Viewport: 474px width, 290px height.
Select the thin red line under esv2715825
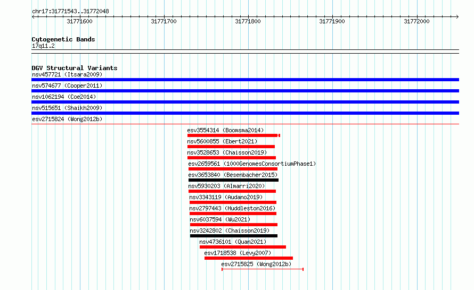263,269
